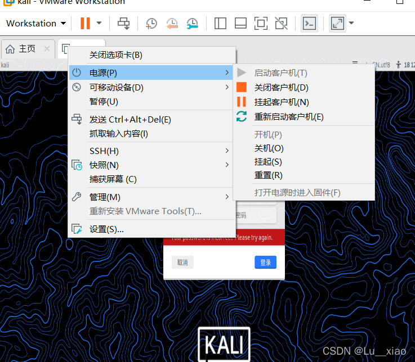The height and width of the screenshot is (362, 415).
Task: Open 管理(M) manage submenu
Action: 151,197
